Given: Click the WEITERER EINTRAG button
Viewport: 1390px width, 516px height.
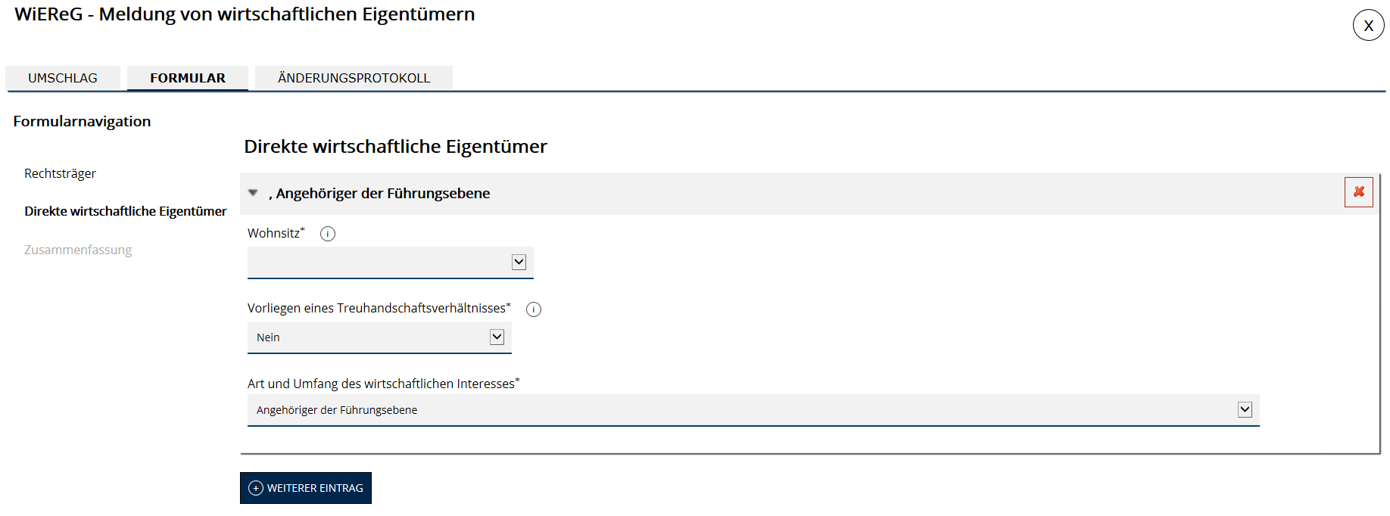Looking at the screenshot, I should (306, 488).
